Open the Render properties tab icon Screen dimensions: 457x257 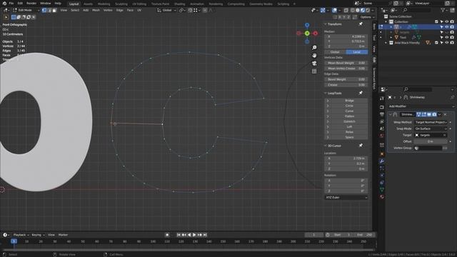(382, 107)
